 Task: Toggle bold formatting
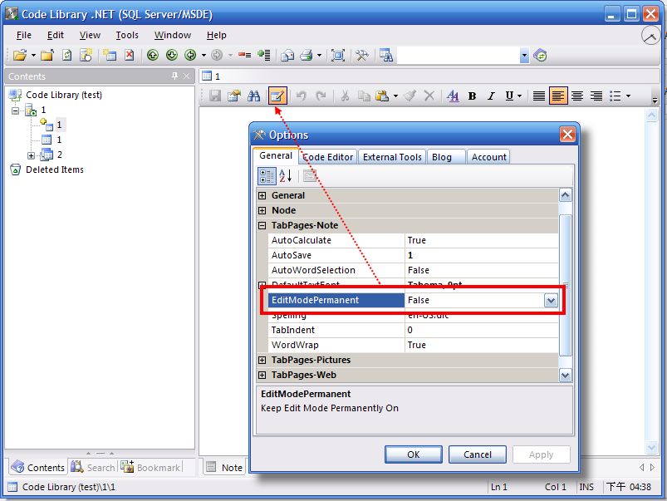coord(472,96)
